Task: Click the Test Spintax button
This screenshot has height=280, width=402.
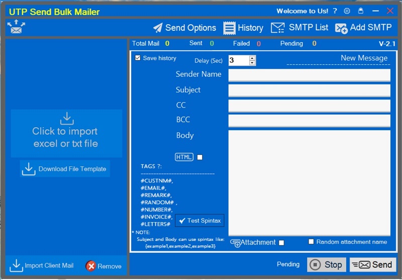Action: tap(199, 221)
